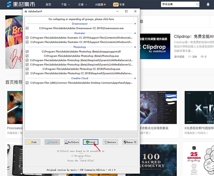Click the Photoshop group label
The width and height of the screenshot is (214, 176).
(x=80, y=47)
